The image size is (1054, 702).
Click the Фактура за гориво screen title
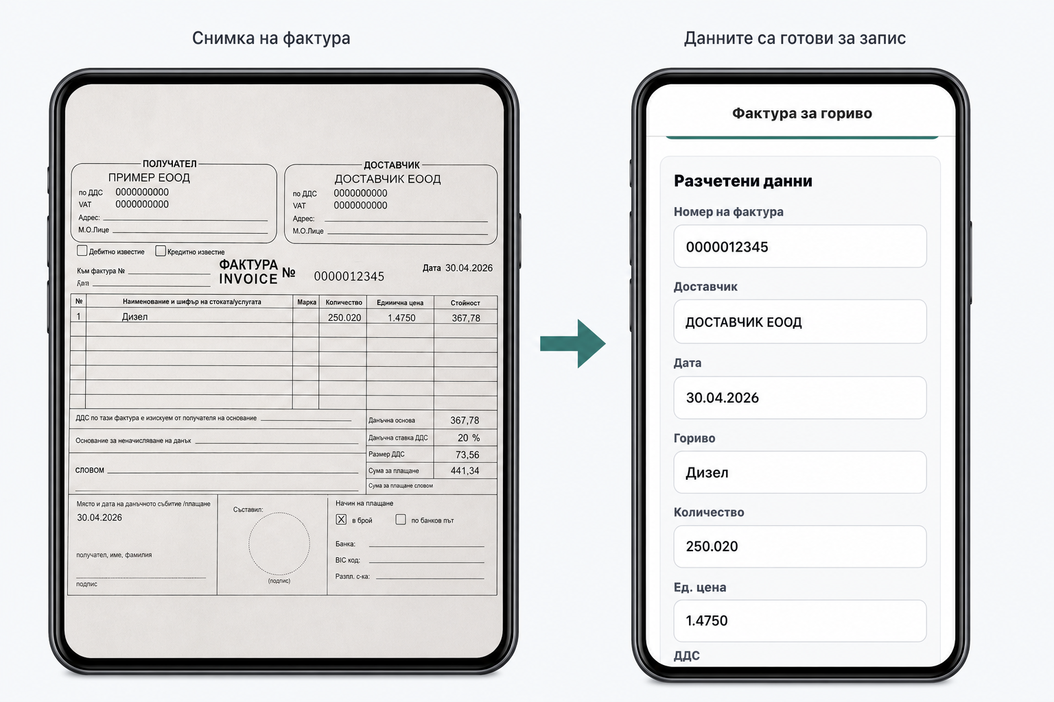801,113
